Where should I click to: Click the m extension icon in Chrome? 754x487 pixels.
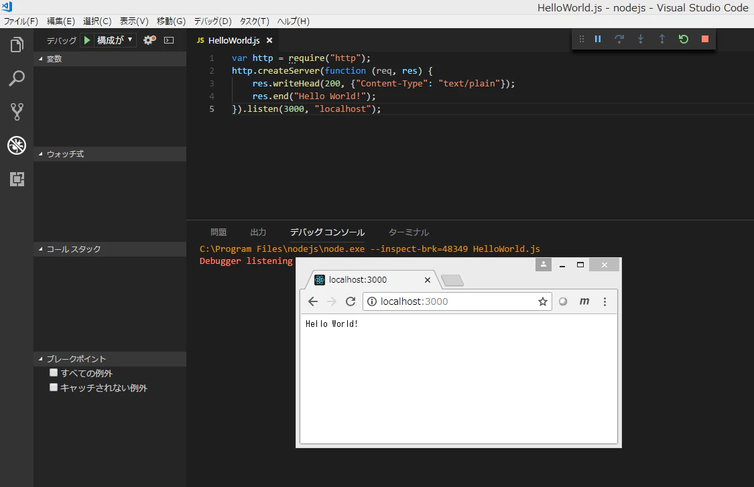pyautogui.click(x=584, y=301)
